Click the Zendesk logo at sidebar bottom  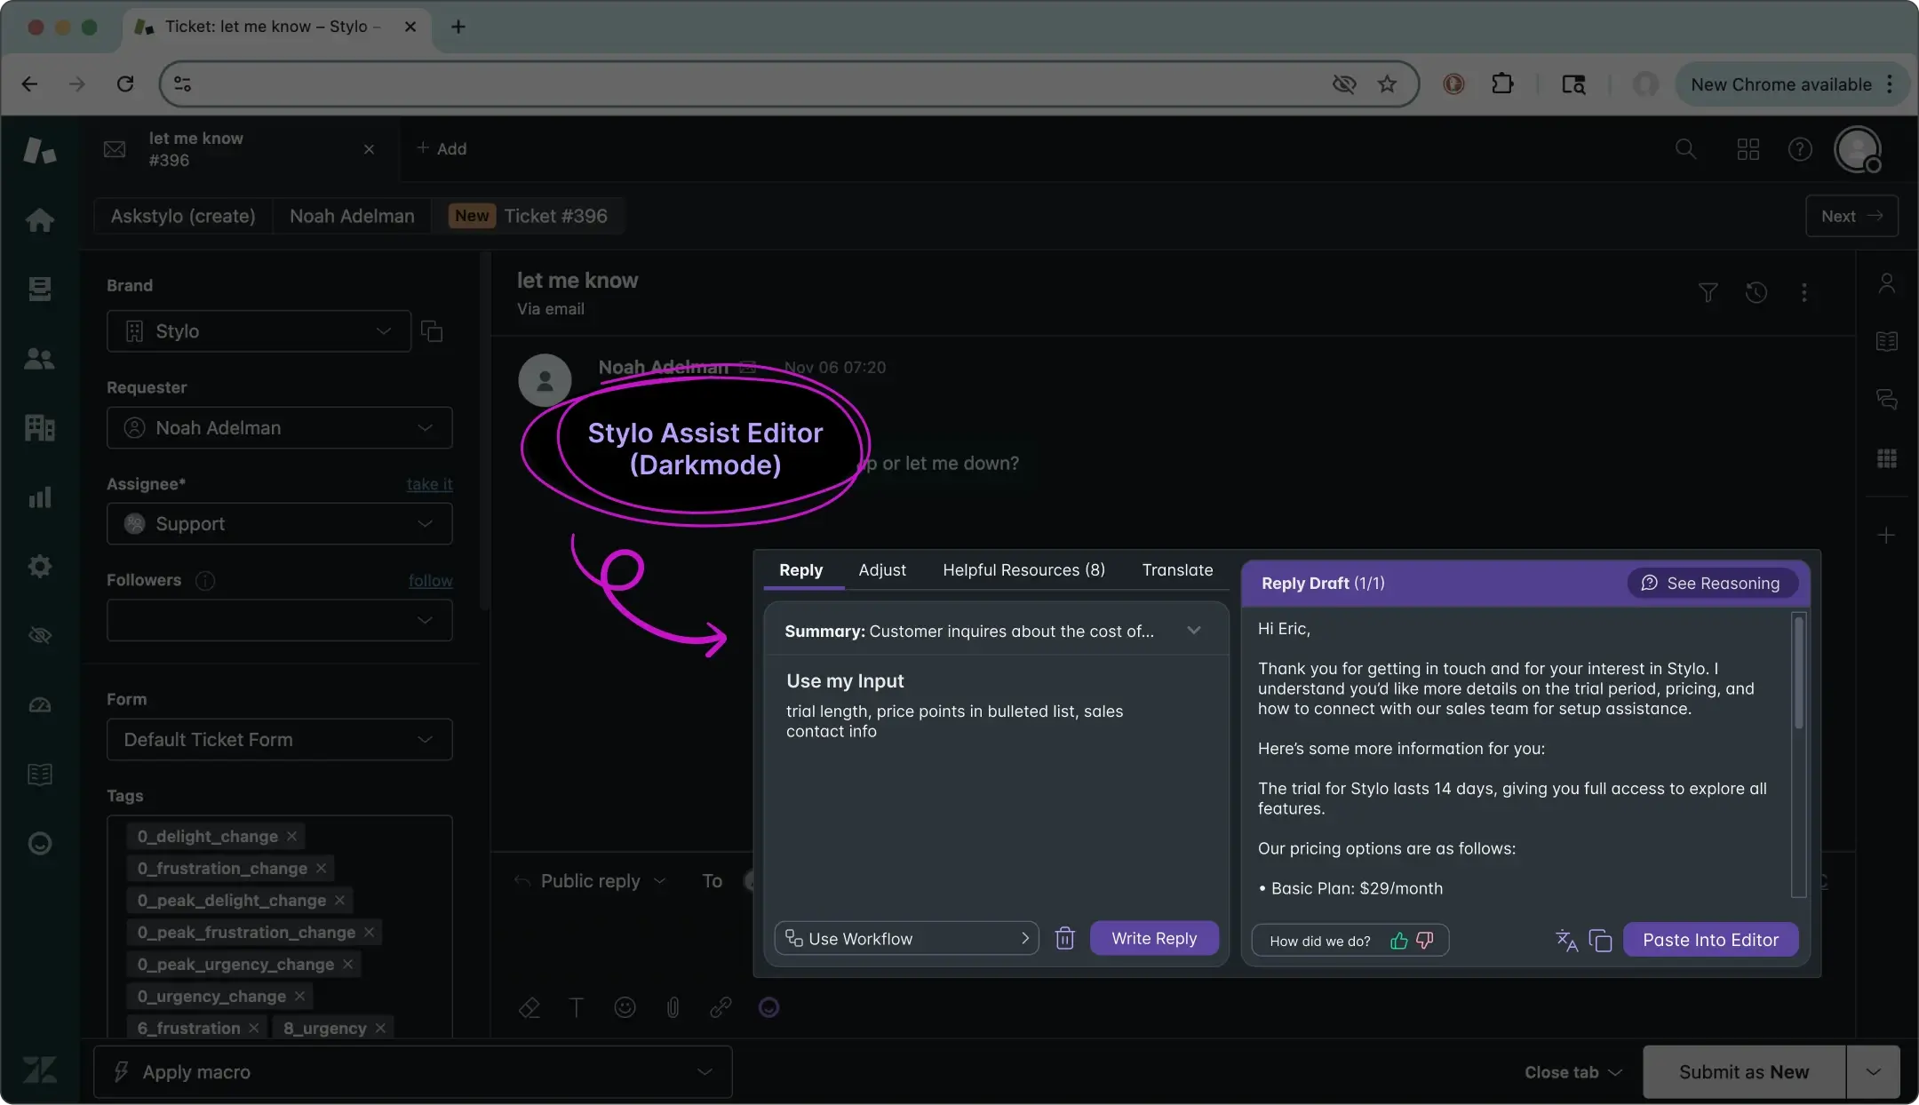39,1069
